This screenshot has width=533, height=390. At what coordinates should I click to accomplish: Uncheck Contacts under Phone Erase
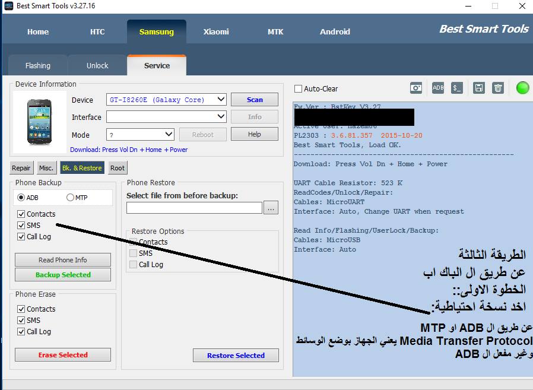(x=21, y=309)
